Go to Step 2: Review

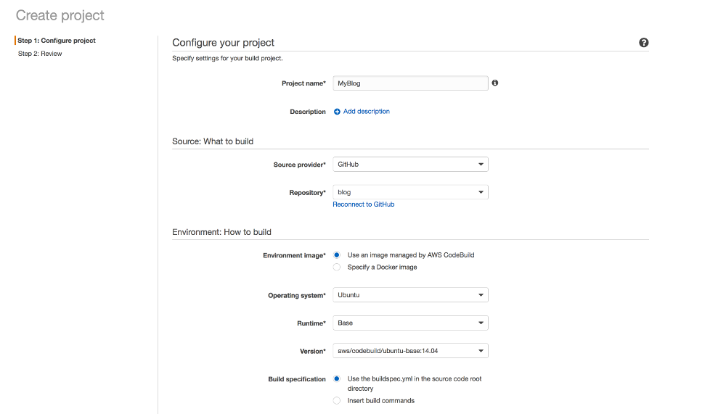point(40,54)
